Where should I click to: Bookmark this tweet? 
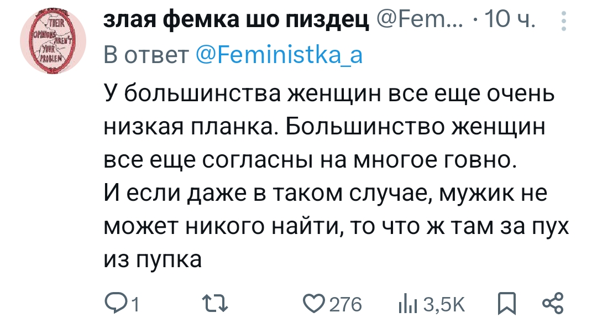[507, 304]
